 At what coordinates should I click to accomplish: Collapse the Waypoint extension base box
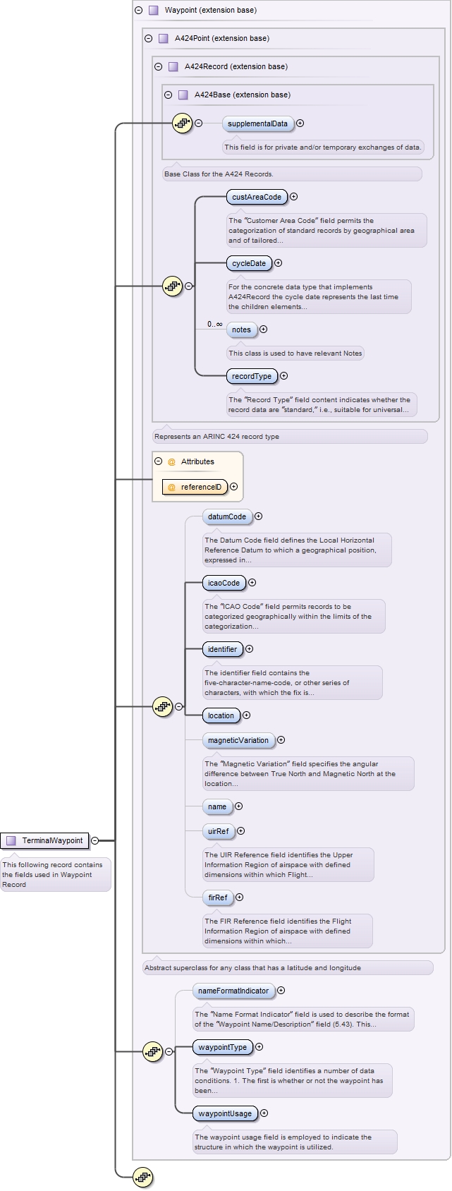click(139, 11)
